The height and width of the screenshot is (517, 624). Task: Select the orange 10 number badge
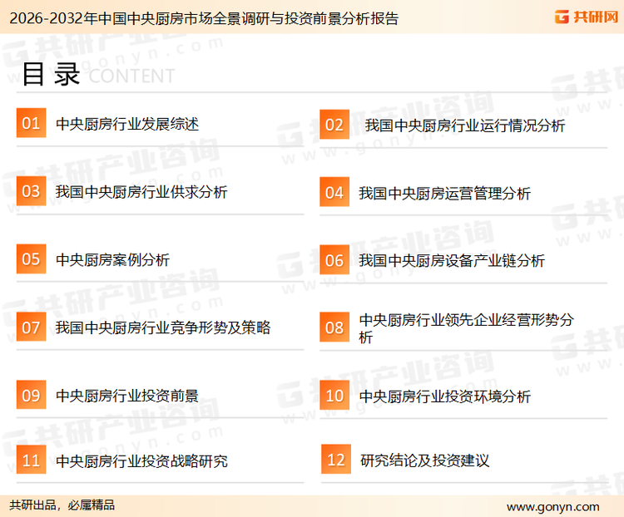[x=334, y=396]
